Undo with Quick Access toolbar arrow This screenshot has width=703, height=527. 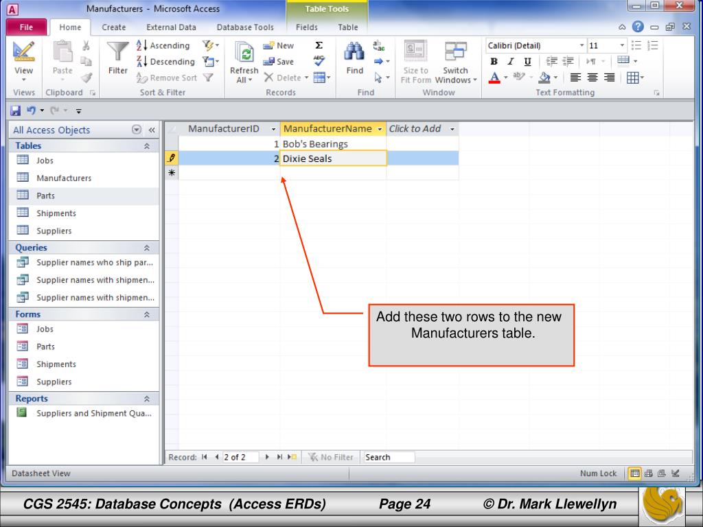[x=31, y=110]
